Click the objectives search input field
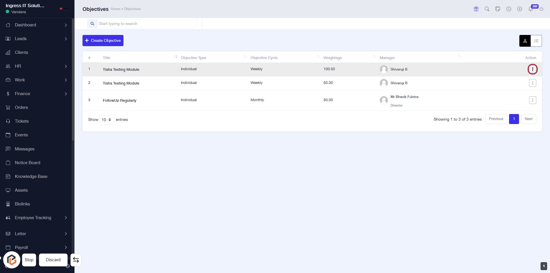Viewport: 550px width, 273px height. pos(147,24)
